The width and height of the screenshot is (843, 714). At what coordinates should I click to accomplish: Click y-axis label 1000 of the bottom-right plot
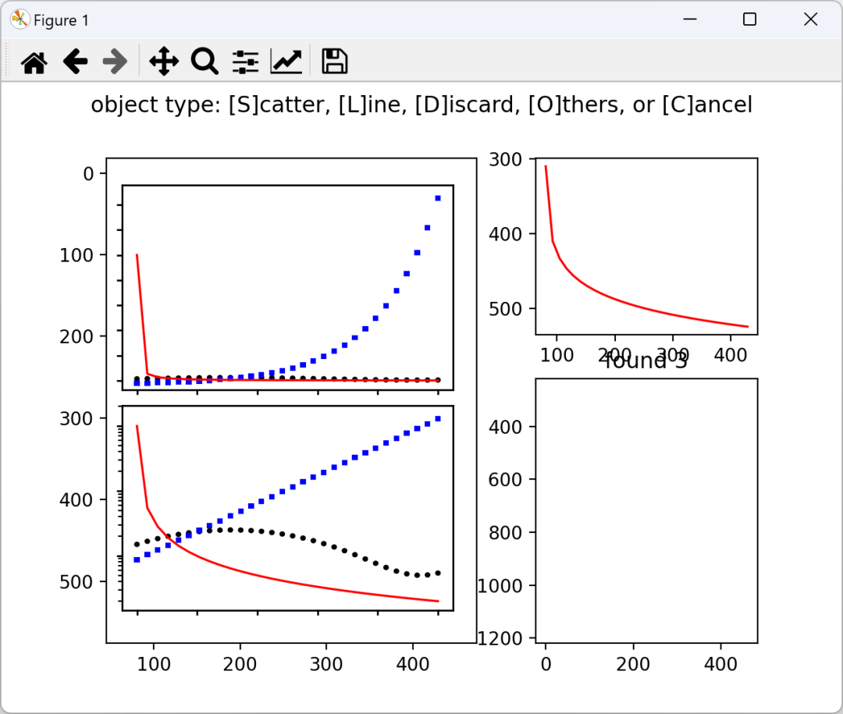500,586
